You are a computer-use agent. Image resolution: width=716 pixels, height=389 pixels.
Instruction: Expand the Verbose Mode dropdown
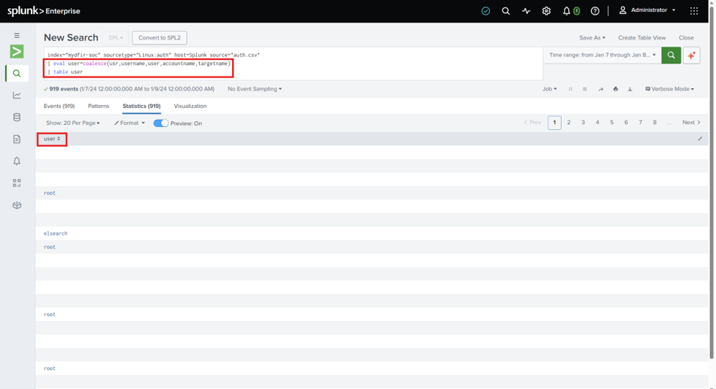[x=670, y=89]
